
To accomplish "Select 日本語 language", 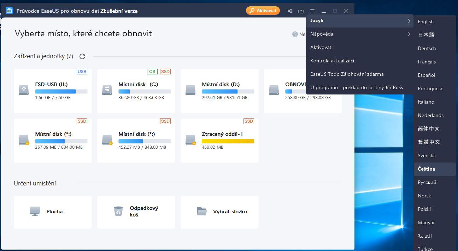I will [x=435, y=35].
